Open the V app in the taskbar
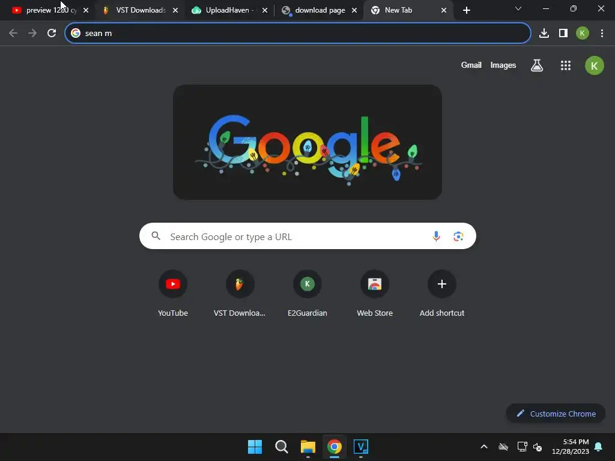Screen dimensions: 615x461 361,447
